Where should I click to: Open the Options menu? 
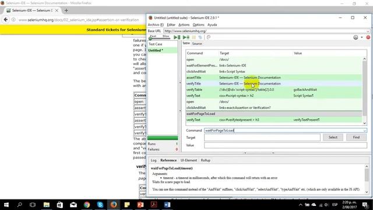pyautogui.click(x=198, y=24)
